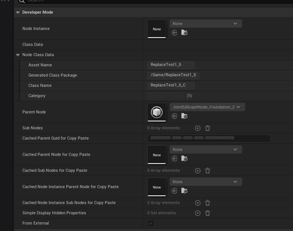Viewport: 293px width, 231px height.
Task: Click the Node Instance None thumbnail
Action: pyautogui.click(x=157, y=29)
